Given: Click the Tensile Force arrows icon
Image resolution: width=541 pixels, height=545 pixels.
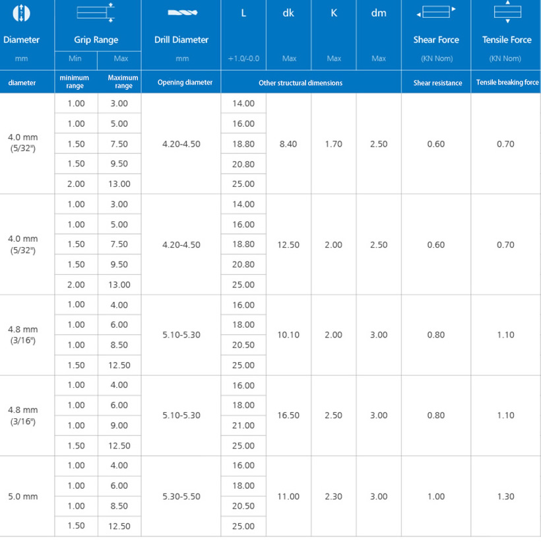Looking at the screenshot, I should 507,11.
